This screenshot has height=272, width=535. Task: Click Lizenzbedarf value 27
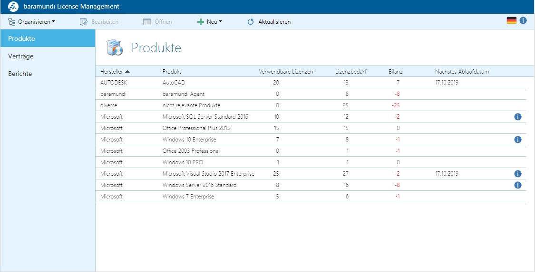coord(346,174)
